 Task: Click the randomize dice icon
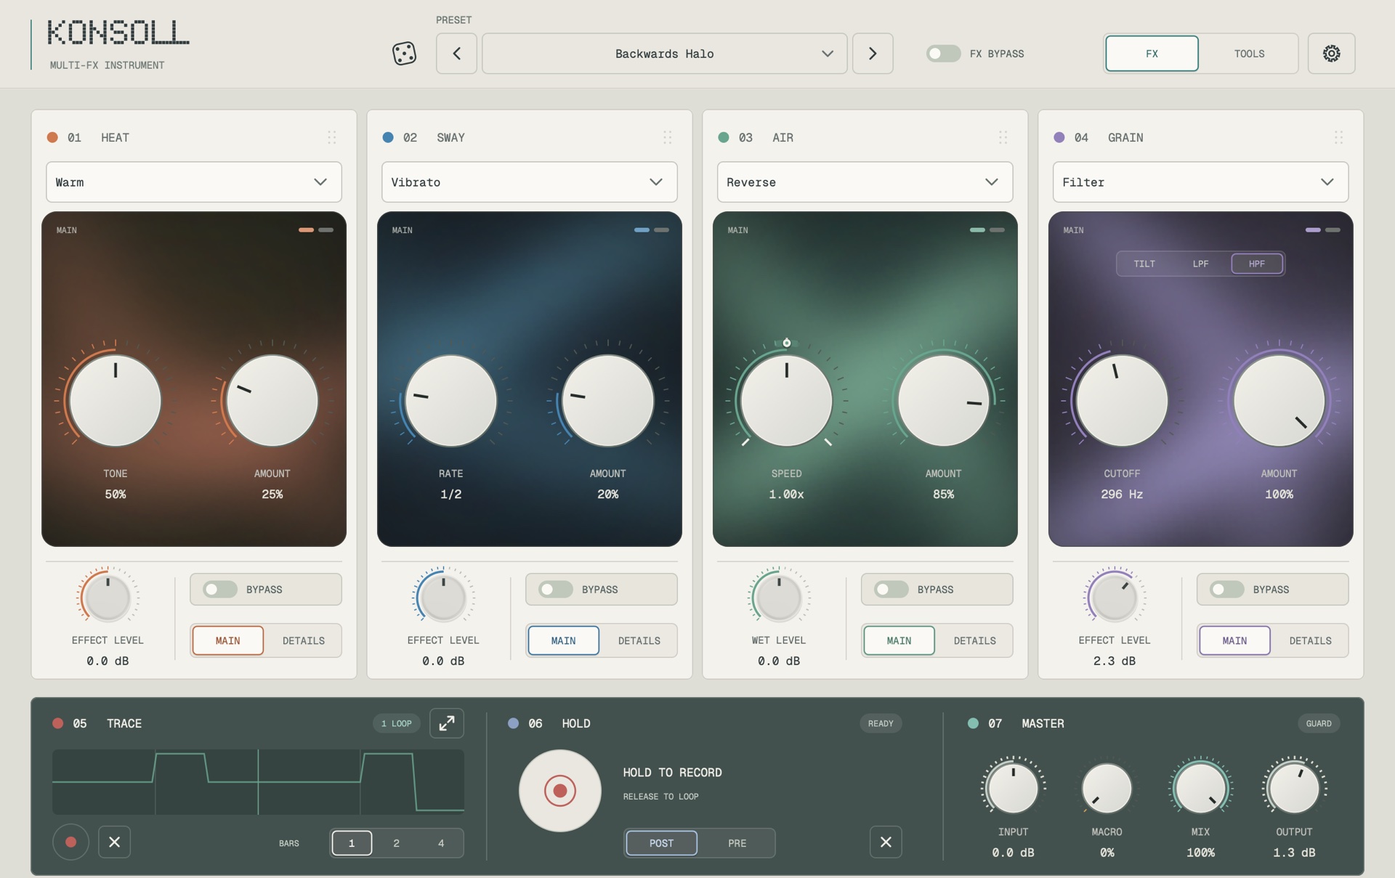click(404, 53)
